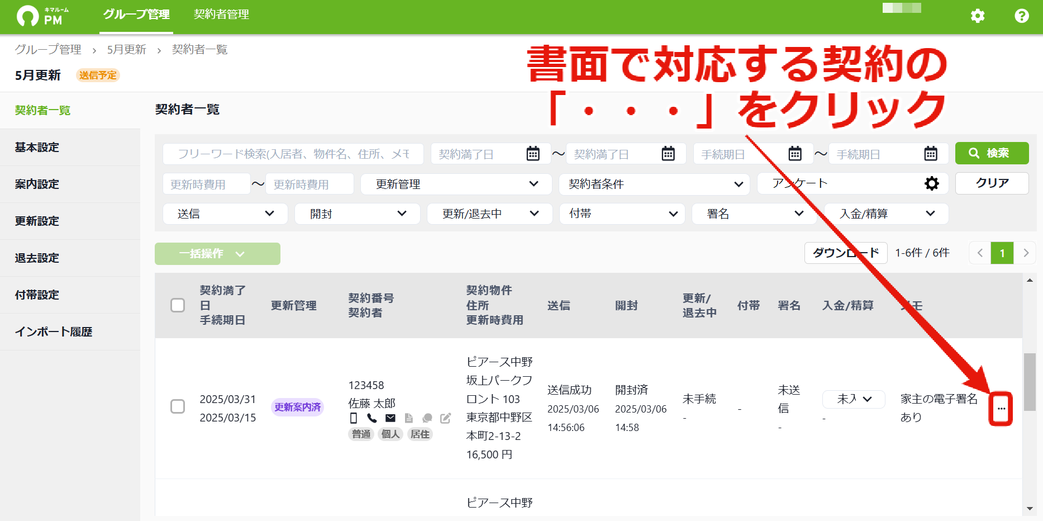This screenshot has width=1043, height=521.
Task: Click the アンケート gear settings icon
Action: tap(932, 183)
